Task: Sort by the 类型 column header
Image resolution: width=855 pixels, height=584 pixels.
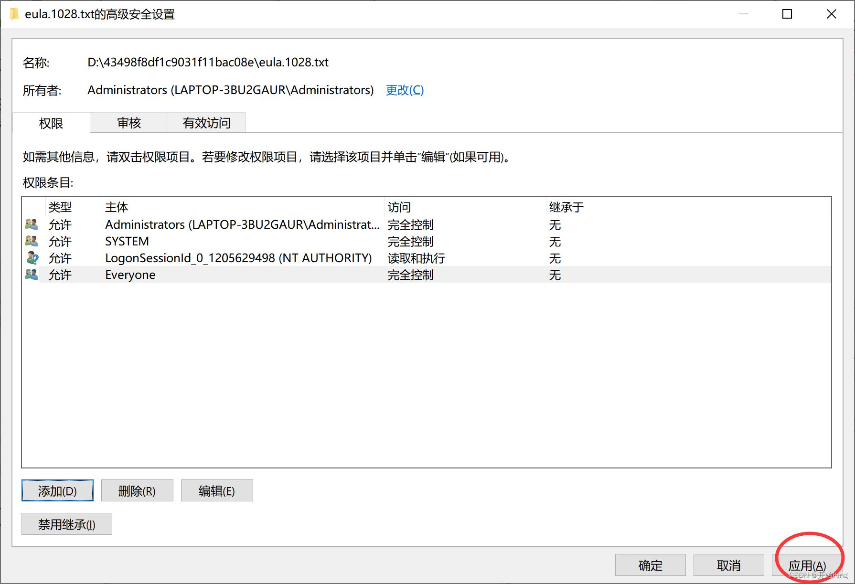Action: [74, 207]
